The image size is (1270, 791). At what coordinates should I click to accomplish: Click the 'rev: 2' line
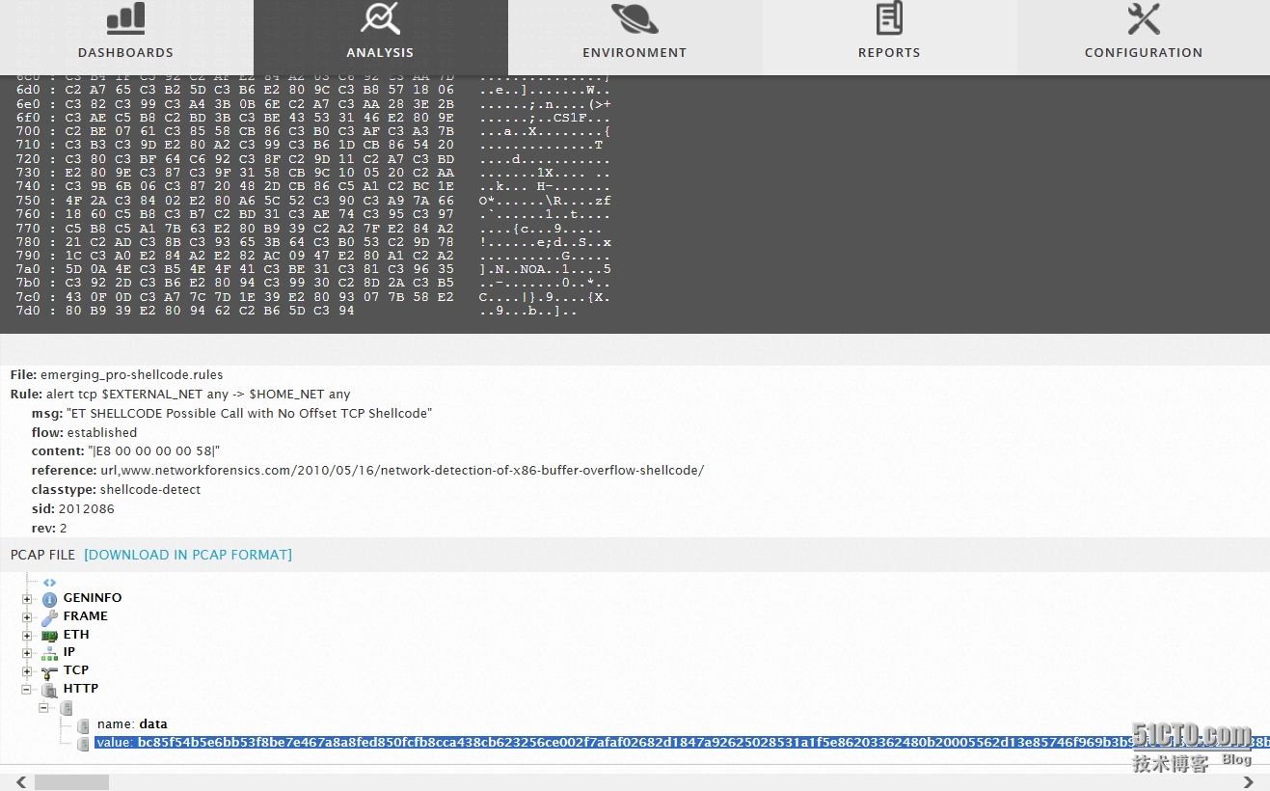(x=49, y=529)
